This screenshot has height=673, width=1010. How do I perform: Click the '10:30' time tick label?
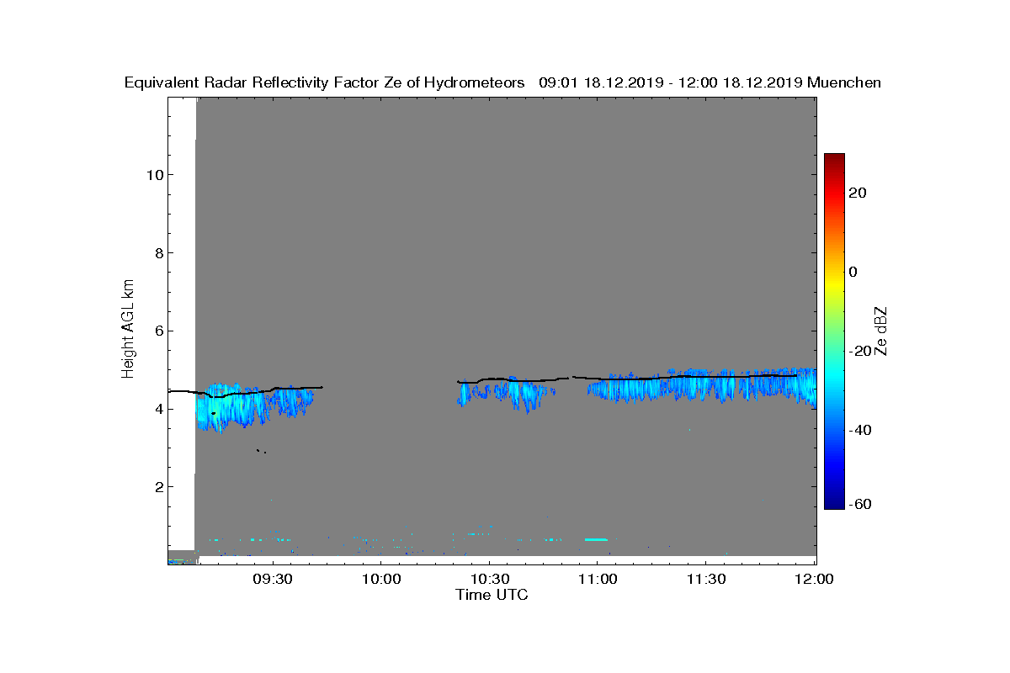489,579
